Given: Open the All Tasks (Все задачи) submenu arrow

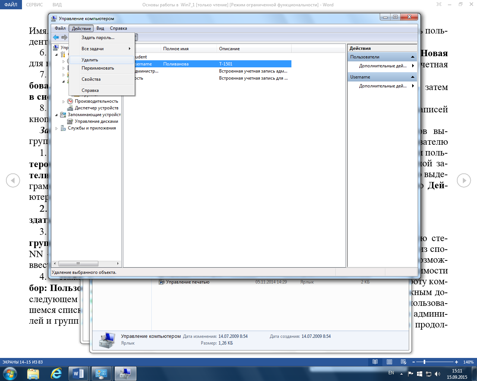Looking at the screenshot, I should pyautogui.click(x=129, y=49).
